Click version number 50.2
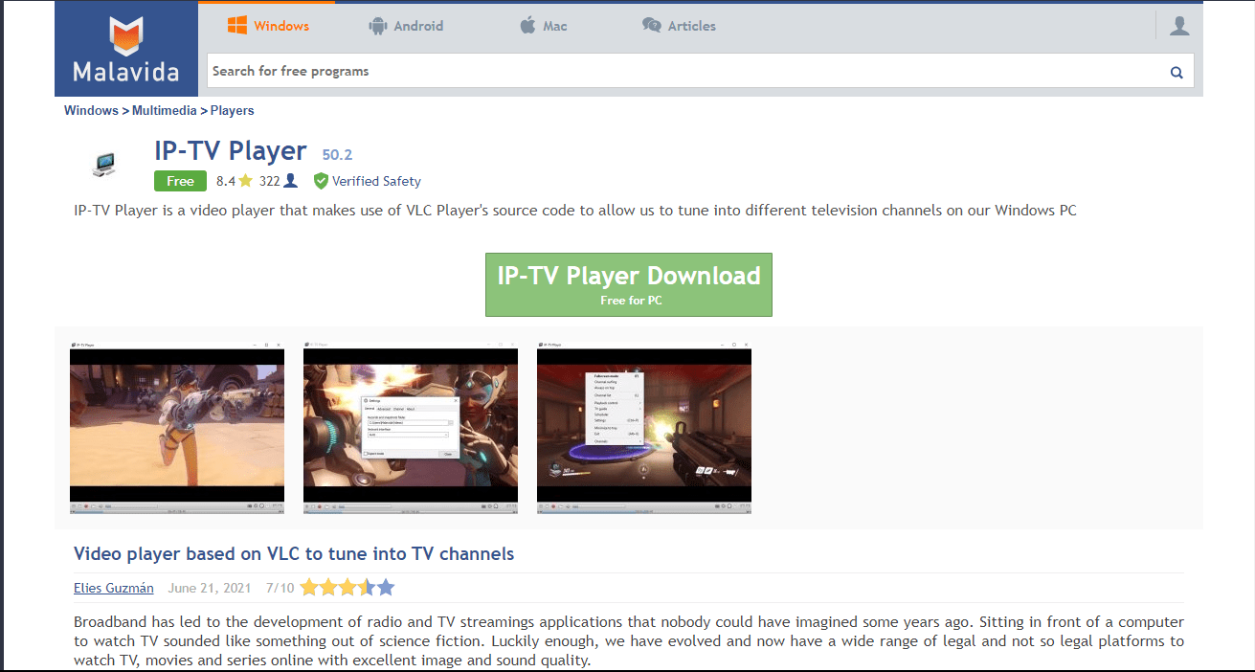This screenshot has width=1255, height=672. click(338, 155)
